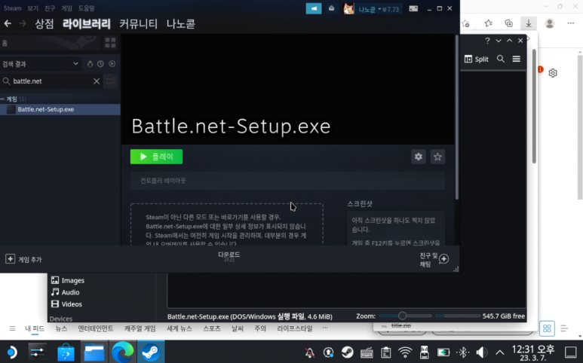Click the plus icon for add game
This screenshot has height=363, width=583.
(x=10, y=259)
